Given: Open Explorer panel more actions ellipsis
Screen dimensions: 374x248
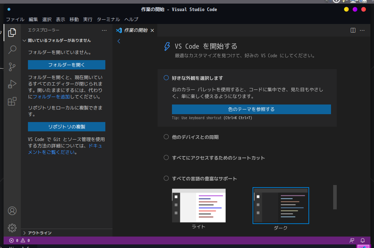Looking at the screenshot, I should [104, 30].
